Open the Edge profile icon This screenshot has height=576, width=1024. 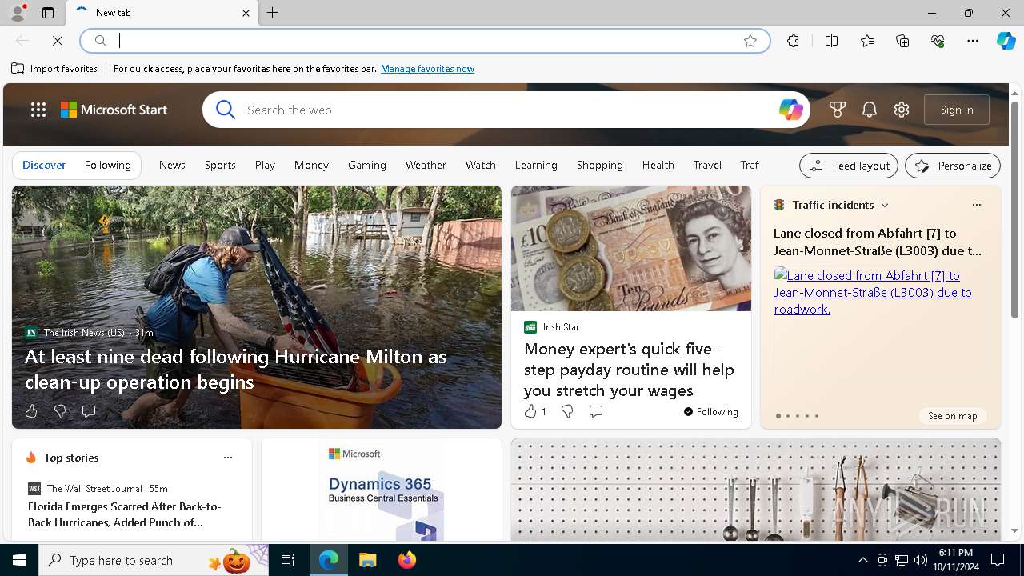(x=18, y=13)
